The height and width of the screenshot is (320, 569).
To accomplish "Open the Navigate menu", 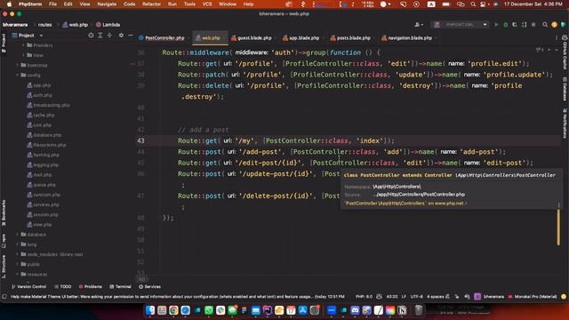I will point(107,4).
